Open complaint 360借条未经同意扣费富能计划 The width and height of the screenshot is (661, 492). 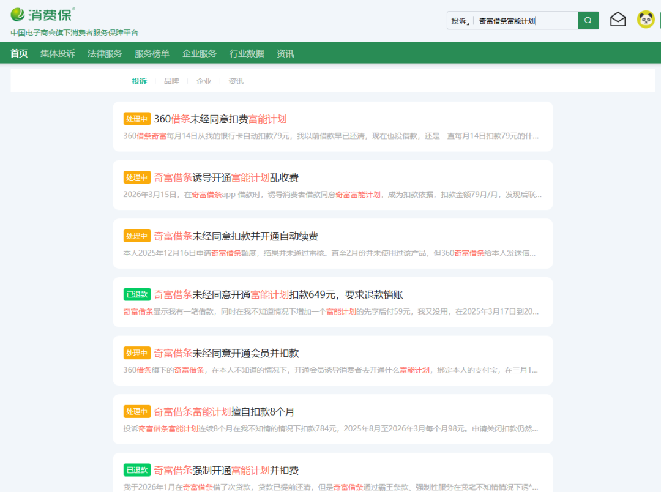point(220,119)
